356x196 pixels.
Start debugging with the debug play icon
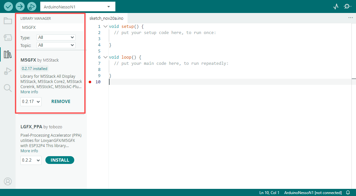31,6
